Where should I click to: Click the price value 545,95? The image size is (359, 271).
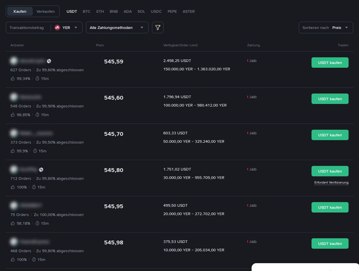click(x=114, y=206)
